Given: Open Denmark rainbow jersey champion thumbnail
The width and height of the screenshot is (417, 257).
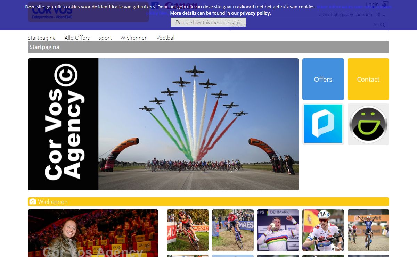Looking at the screenshot, I should 278,230.
